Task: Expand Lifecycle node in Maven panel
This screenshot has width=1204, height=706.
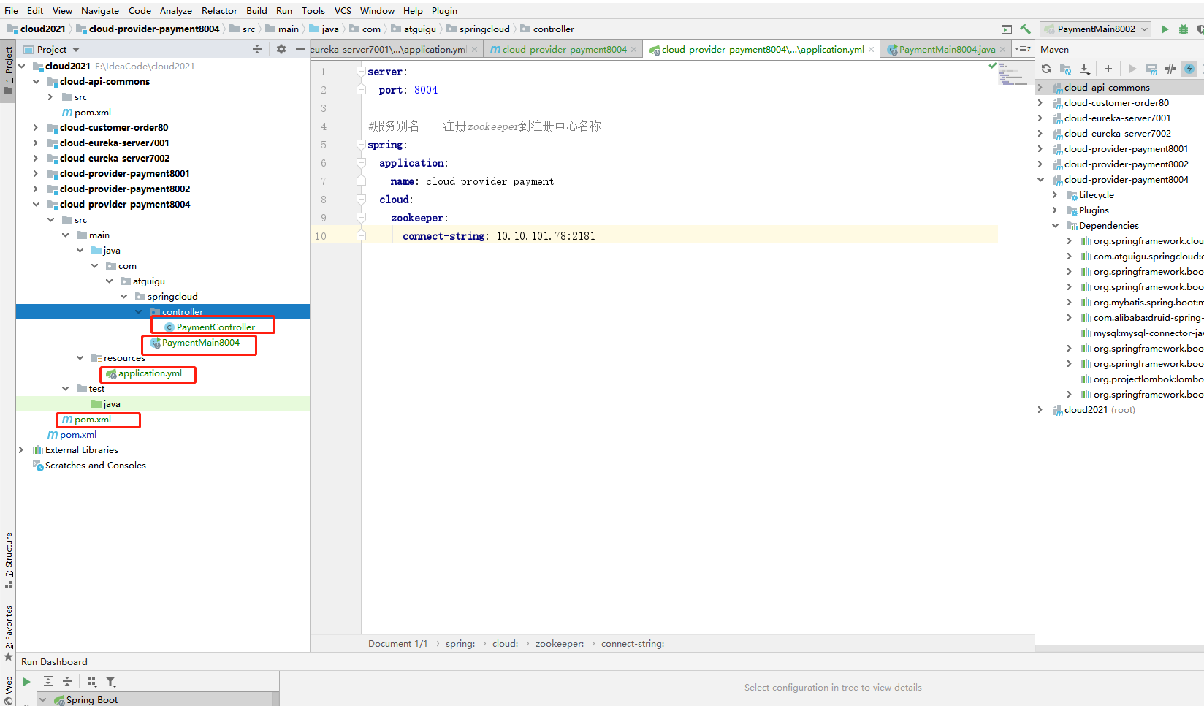Action: (x=1055, y=194)
